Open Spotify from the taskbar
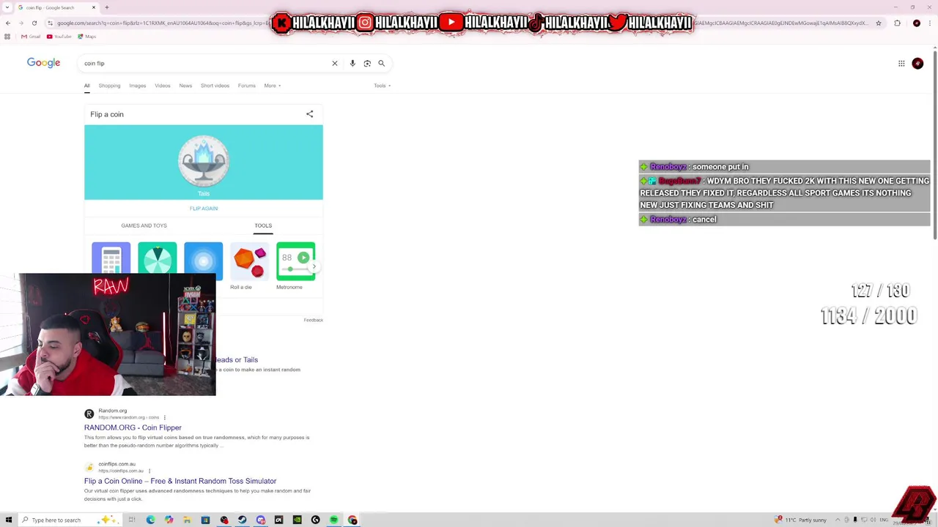The image size is (938, 527). coord(333,520)
